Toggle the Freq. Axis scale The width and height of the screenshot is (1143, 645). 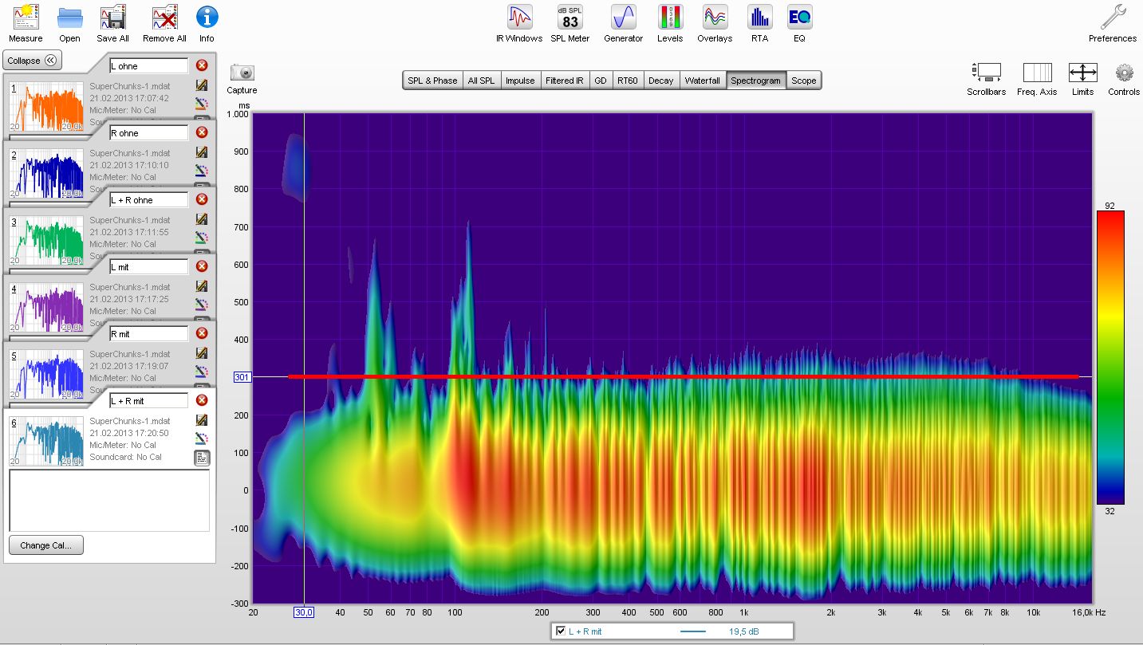(x=1037, y=79)
